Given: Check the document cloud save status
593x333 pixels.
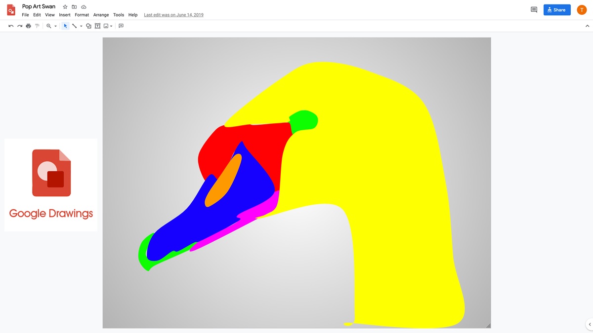Looking at the screenshot, I should pos(83,6).
